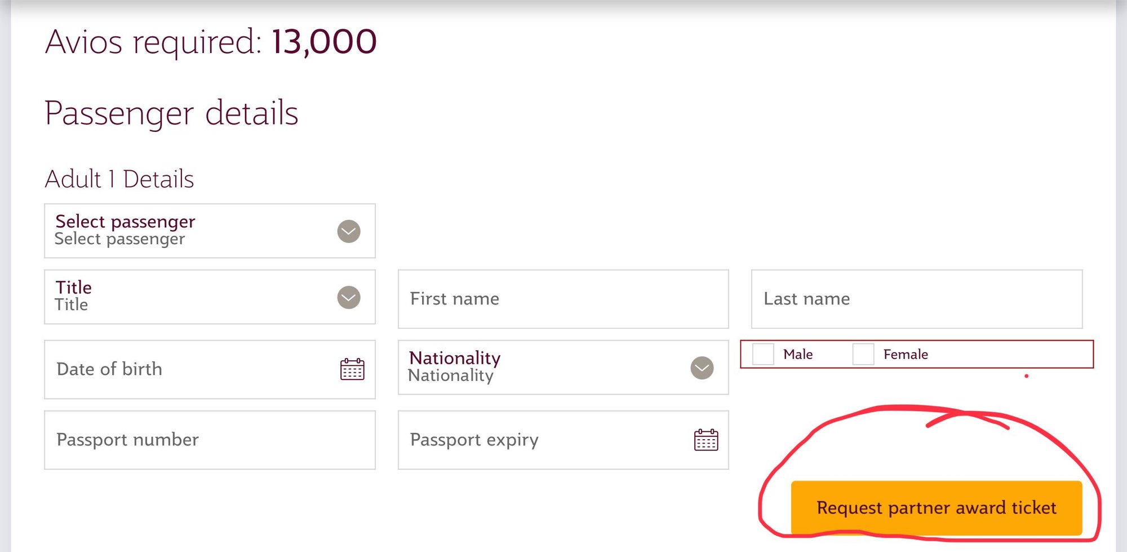Viewport: 1127px width, 552px height.
Task: Select a gender inside the gender selection box
Action: pos(764,354)
